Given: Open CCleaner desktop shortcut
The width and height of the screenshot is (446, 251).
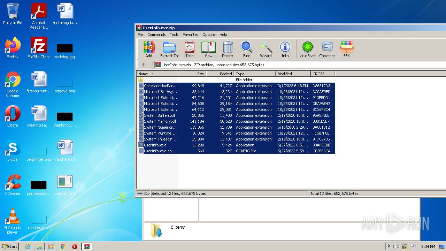Looking at the screenshot, I should [13, 185].
